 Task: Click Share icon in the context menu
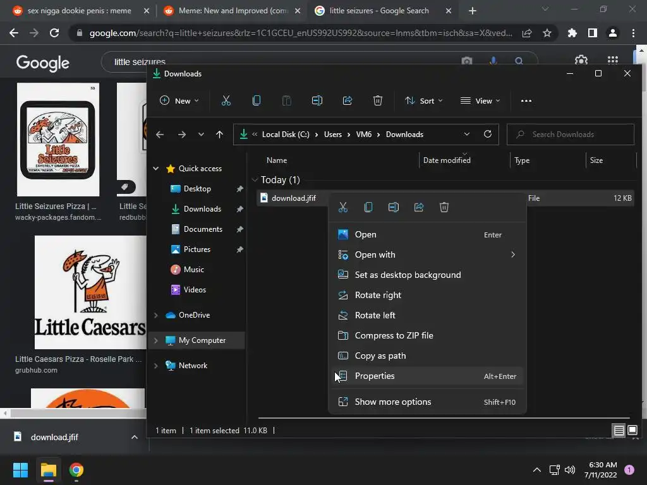pos(419,207)
